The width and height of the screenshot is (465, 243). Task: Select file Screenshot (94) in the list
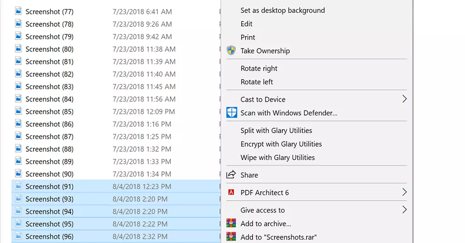tap(49, 212)
